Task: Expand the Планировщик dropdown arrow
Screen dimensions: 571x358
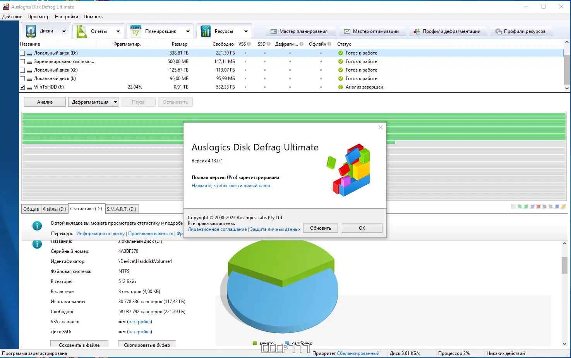Action: coord(188,31)
